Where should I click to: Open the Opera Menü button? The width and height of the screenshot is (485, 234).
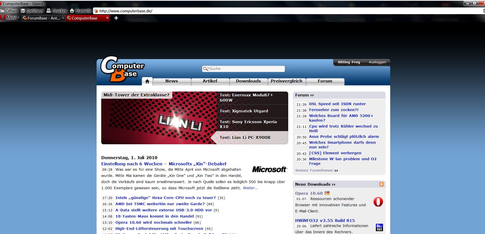10,18
